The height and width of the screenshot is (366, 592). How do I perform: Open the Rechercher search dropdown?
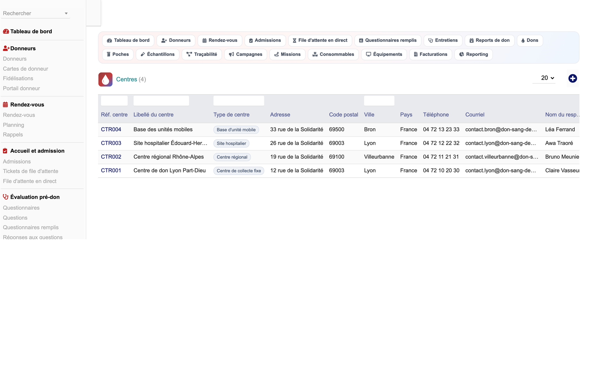(35, 13)
